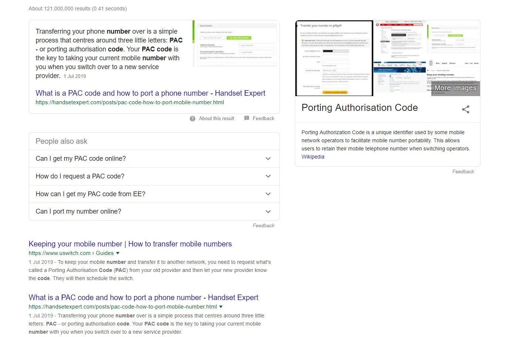Click the feedback flag icon under featured snippet
Image resolution: width=513 pixels, height=337 pixels.
(x=247, y=118)
